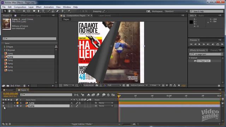This screenshot has width=226, height=127.
Task: Delete selected project item with trash icon
Action: pyautogui.click(x=24, y=86)
